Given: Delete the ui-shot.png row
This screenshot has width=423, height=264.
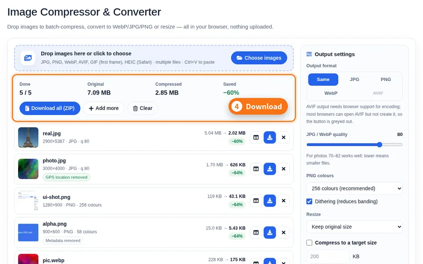Looking at the screenshot, I should click(x=283, y=201).
